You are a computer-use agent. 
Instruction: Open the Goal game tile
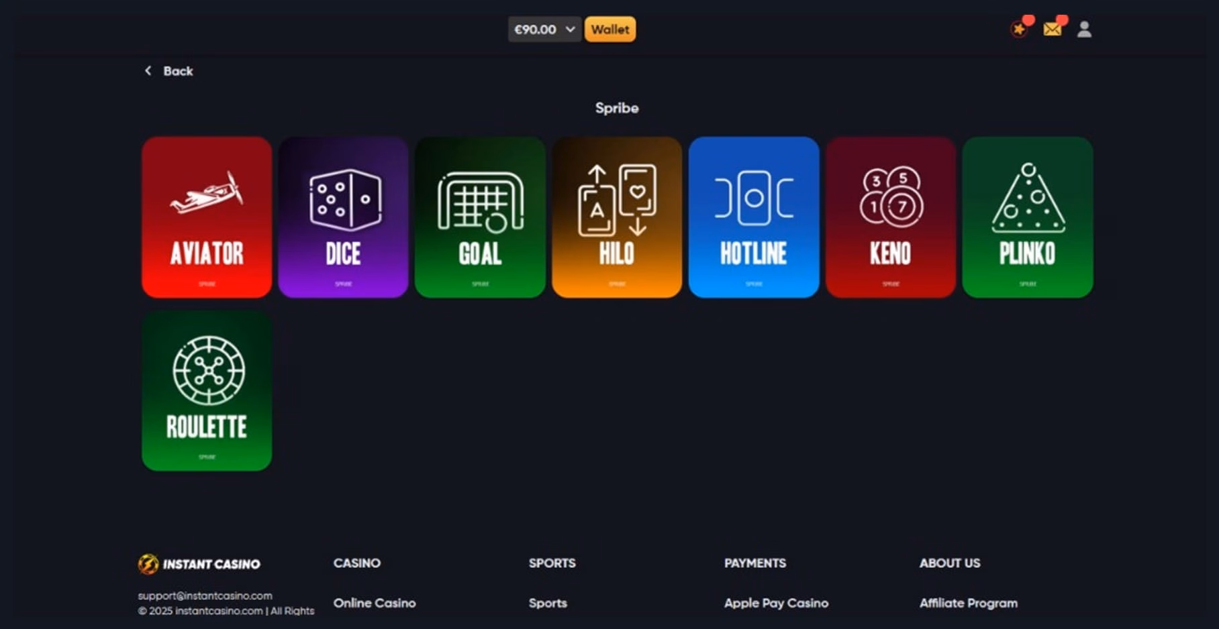coord(480,217)
